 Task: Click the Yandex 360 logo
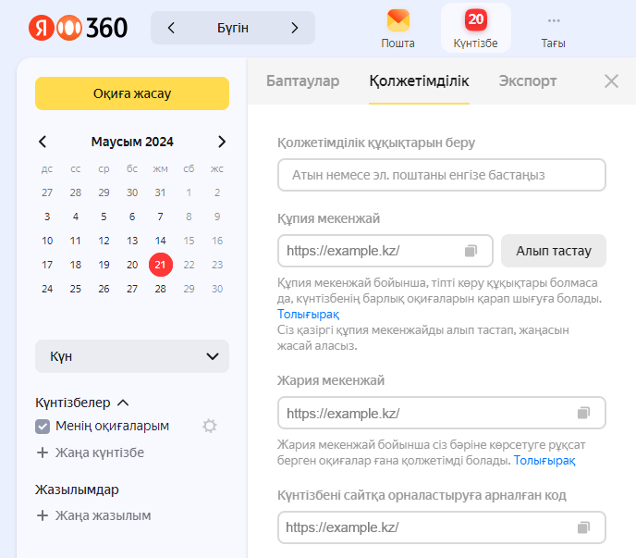pyautogui.click(x=78, y=28)
